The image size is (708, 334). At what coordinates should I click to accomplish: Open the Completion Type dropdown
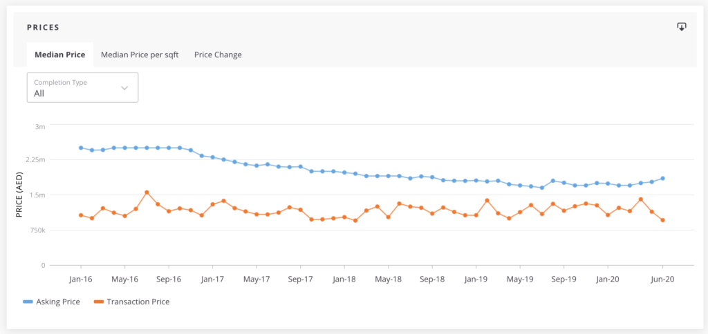(82, 88)
